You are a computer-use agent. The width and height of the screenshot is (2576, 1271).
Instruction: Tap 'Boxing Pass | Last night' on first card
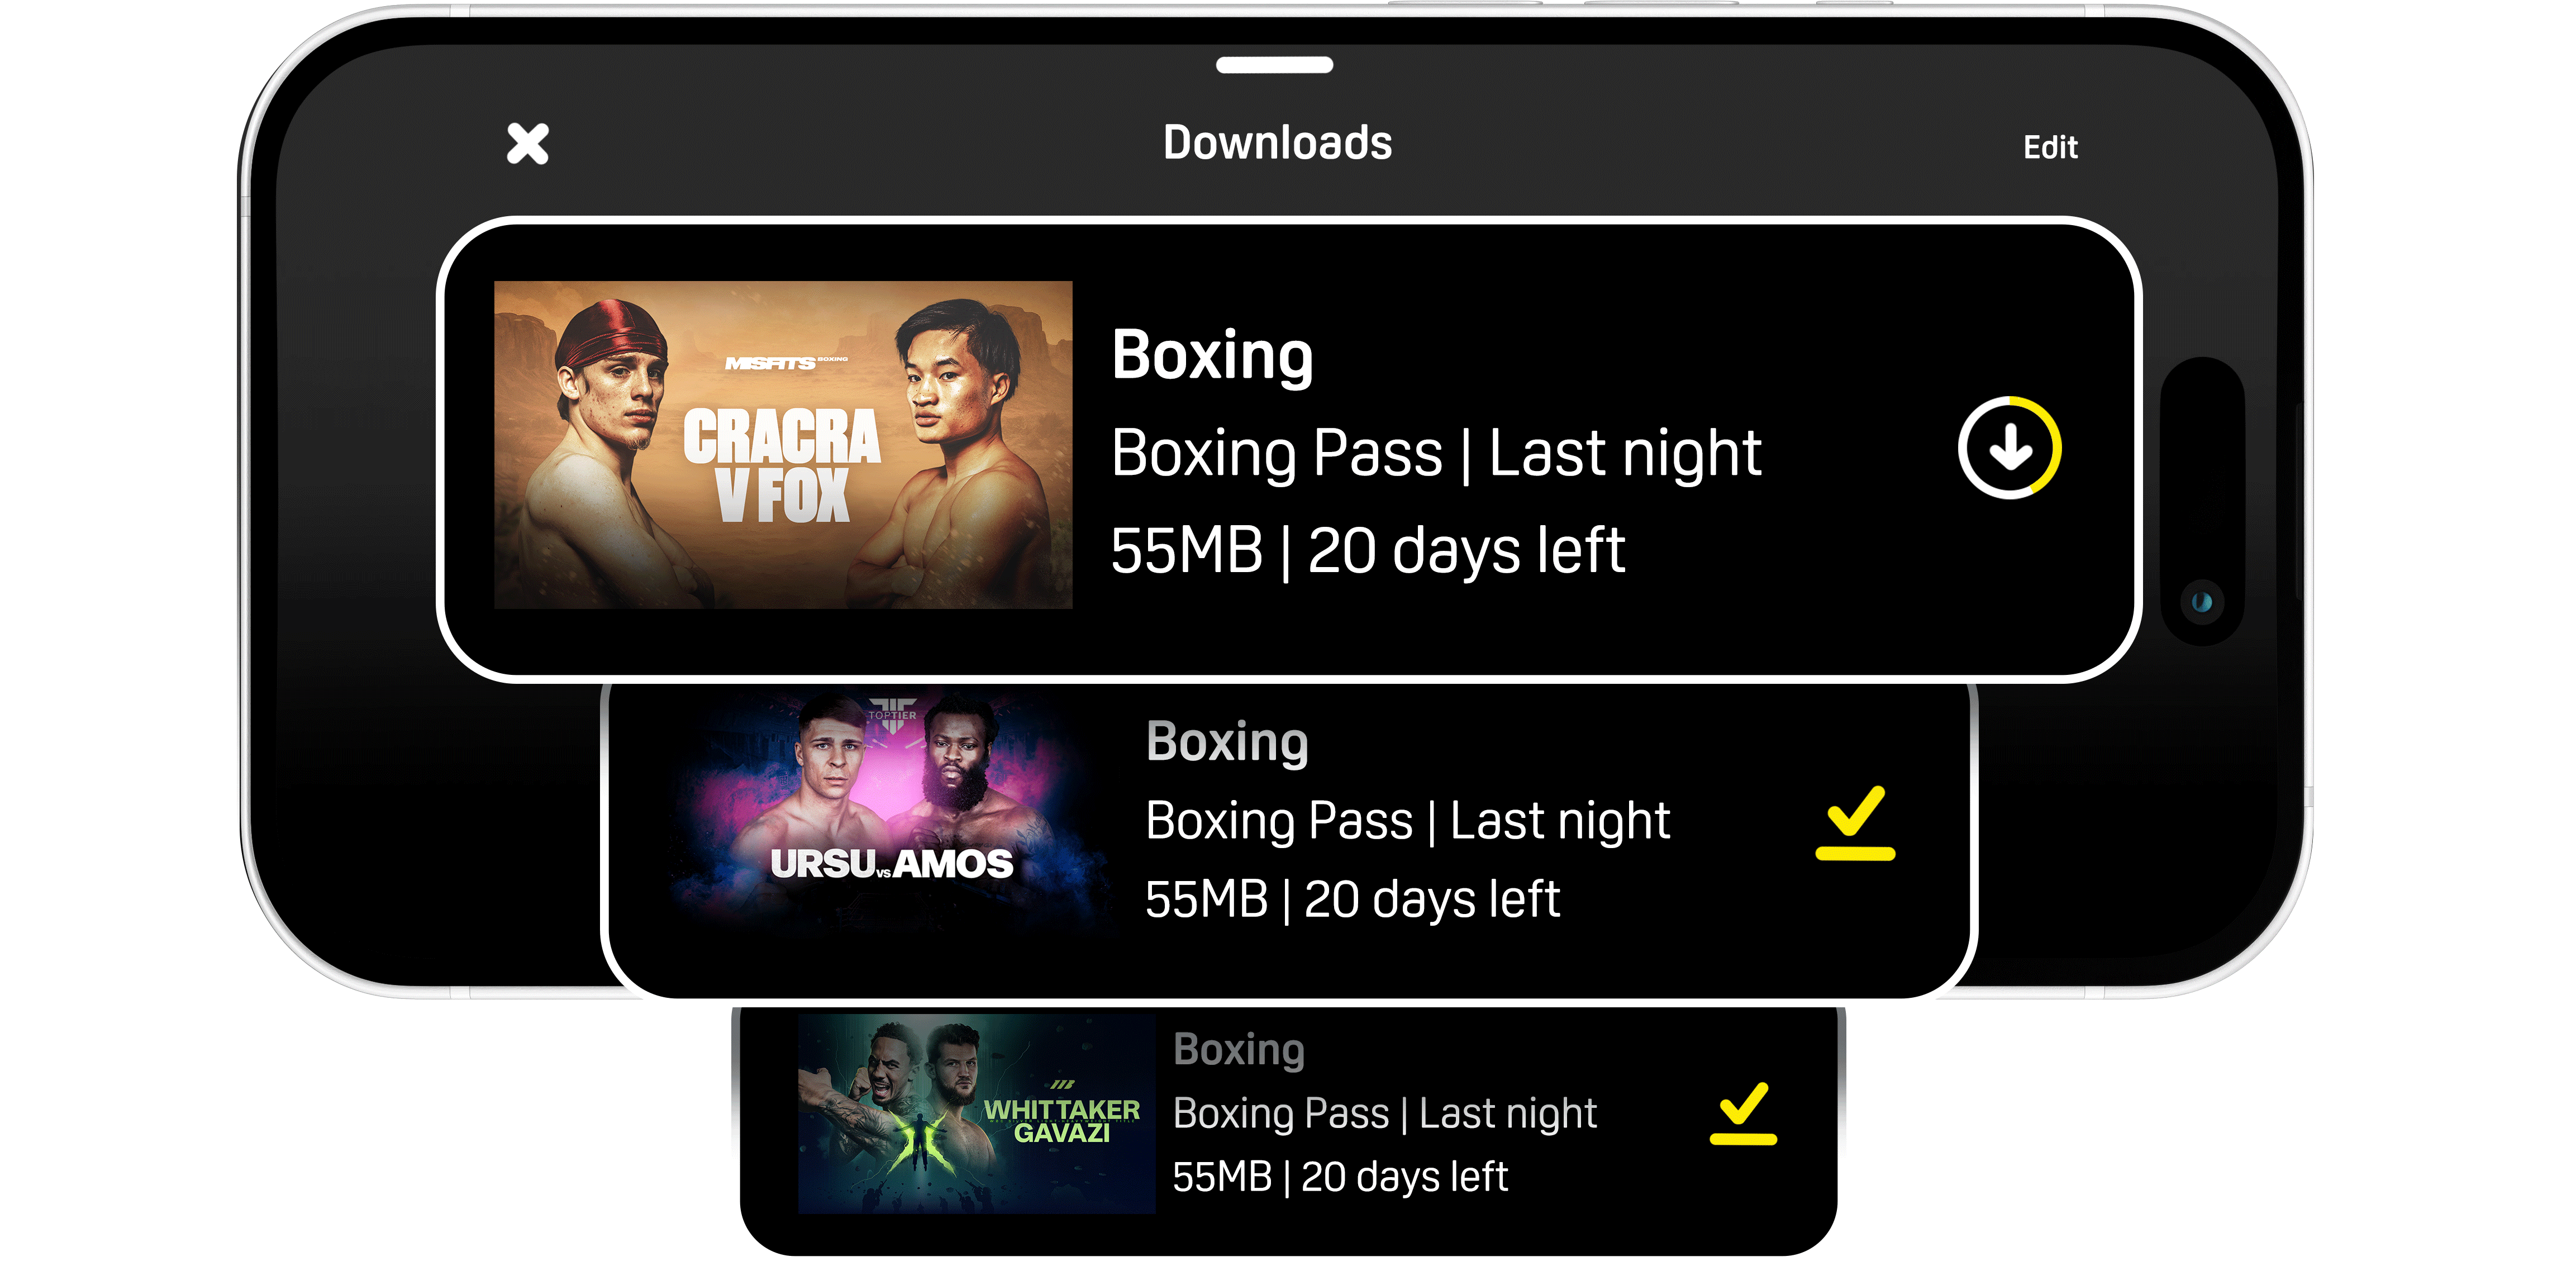[x=1436, y=453]
